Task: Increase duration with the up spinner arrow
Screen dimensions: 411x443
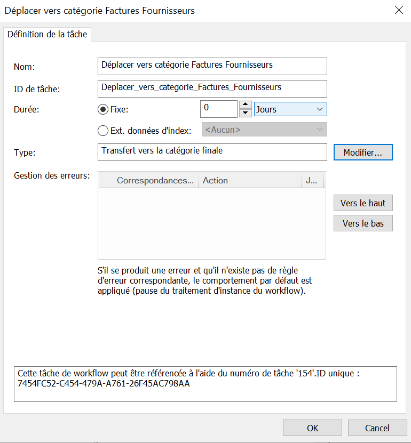Action: coord(246,104)
